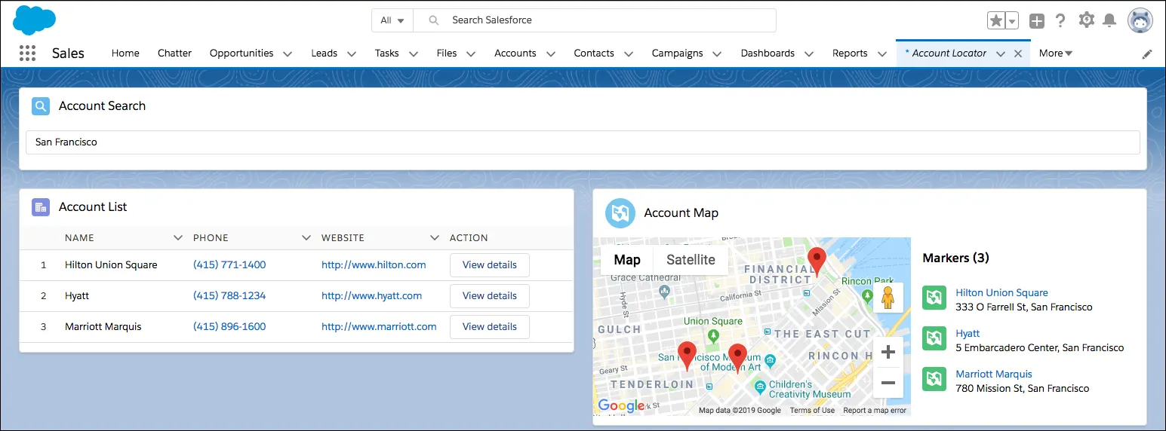View details for Marriott Marquis
Viewport: 1166px width, 431px height.
click(490, 327)
